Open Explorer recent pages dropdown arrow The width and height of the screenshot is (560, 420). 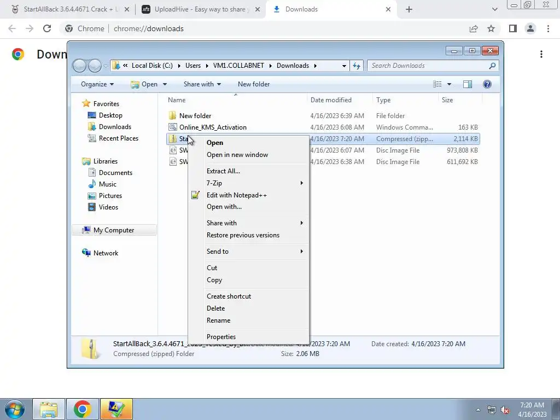[x=106, y=66]
